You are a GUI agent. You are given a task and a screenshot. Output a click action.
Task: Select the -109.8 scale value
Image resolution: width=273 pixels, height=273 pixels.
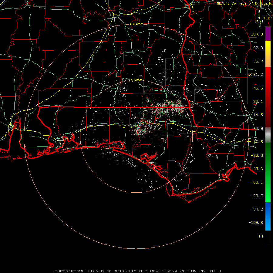tap(256, 223)
